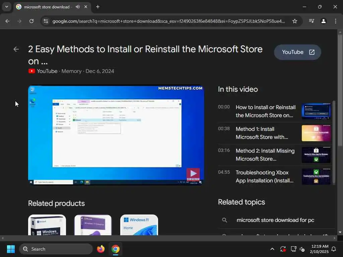Show hidden system tray icons
The width and height of the screenshot is (343, 257).
click(272, 249)
